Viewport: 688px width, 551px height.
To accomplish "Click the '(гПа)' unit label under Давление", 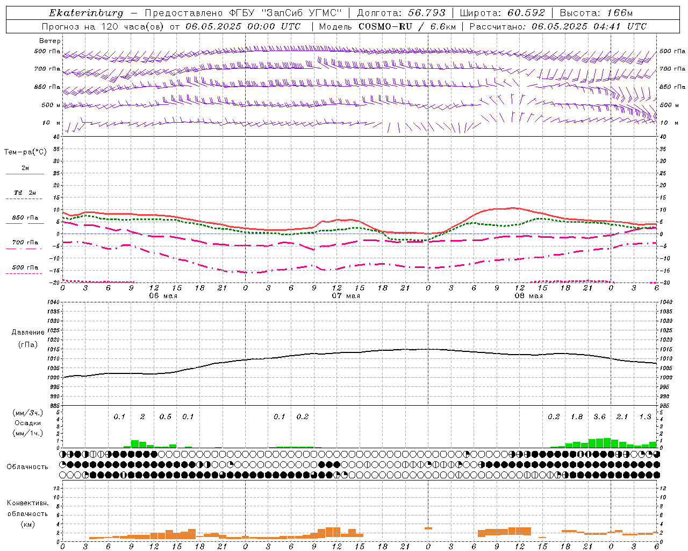I will pyautogui.click(x=28, y=344).
